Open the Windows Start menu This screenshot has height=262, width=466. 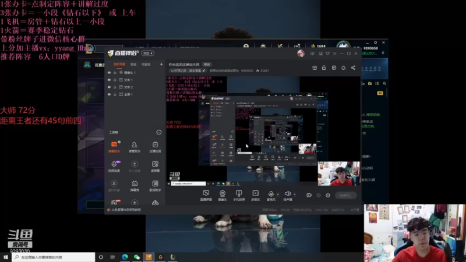coord(6,257)
